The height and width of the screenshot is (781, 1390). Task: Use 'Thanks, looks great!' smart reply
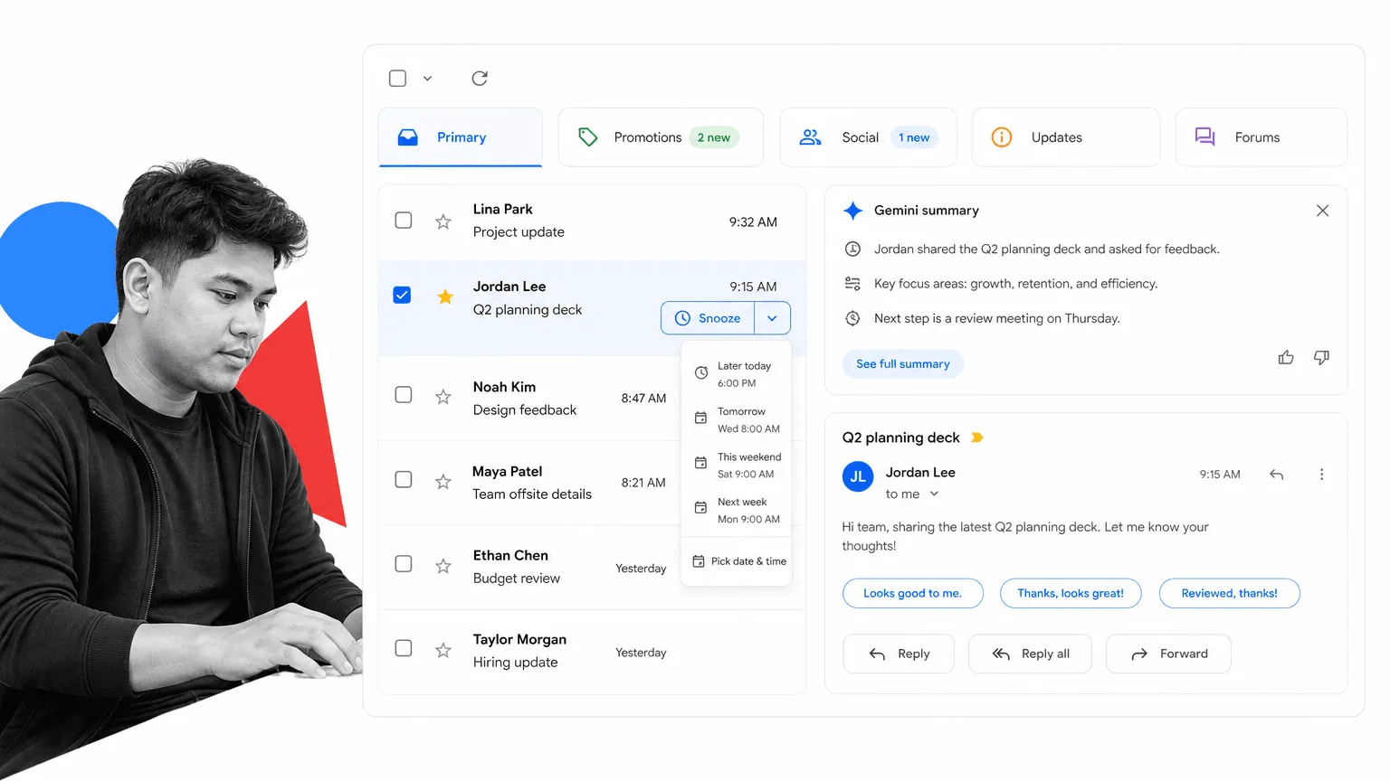click(x=1071, y=593)
